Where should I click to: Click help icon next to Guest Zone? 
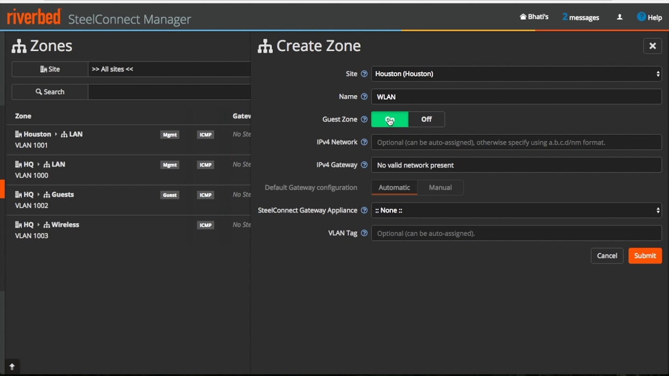click(364, 120)
